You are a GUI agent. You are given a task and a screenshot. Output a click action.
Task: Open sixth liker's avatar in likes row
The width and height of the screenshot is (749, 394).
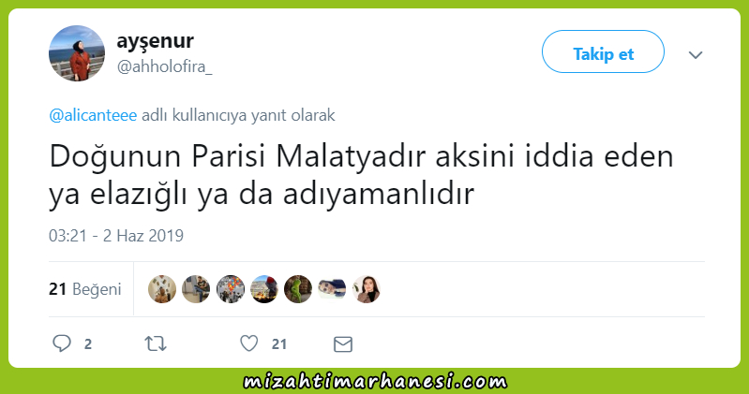(x=332, y=289)
